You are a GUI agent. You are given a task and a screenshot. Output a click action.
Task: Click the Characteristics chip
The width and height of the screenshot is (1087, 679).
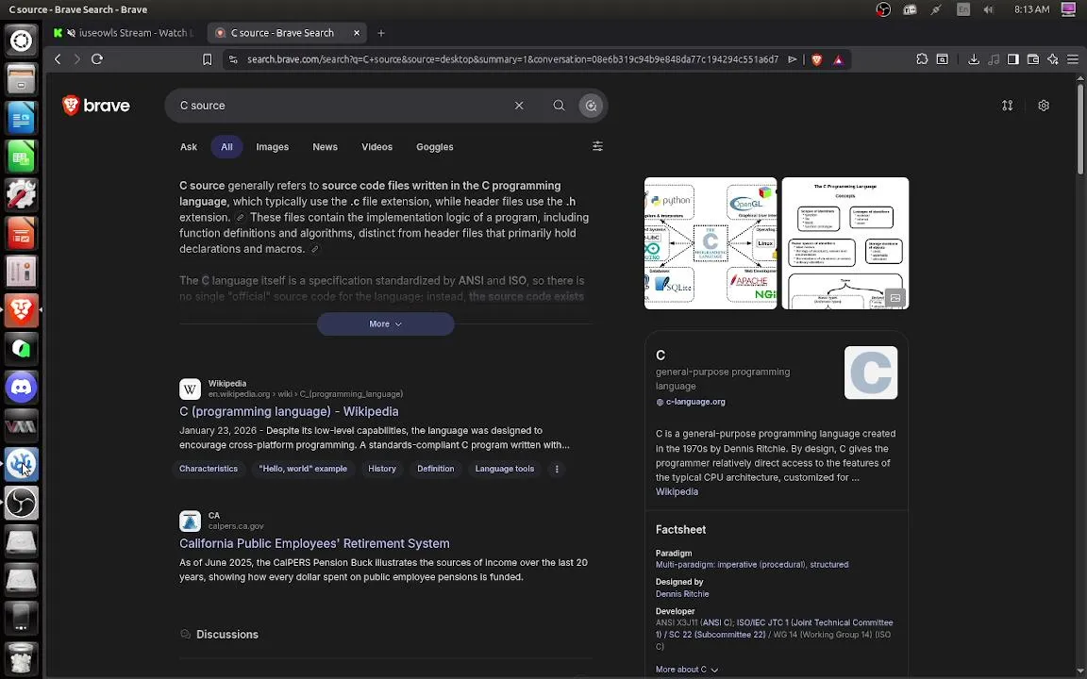tap(209, 469)
